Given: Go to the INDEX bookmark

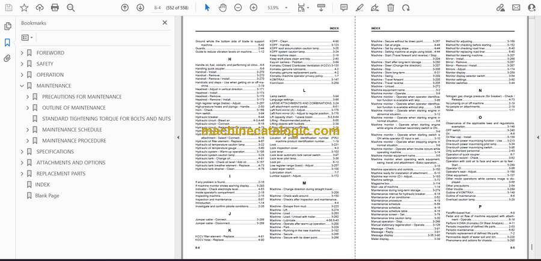Looking at the screenshot, I should pyautogui.click(x=43, y=185).
